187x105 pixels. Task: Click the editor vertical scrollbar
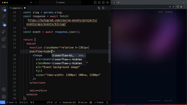110,45
